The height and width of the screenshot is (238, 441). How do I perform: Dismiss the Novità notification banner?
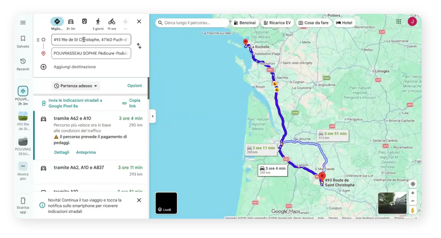[139, 200]
